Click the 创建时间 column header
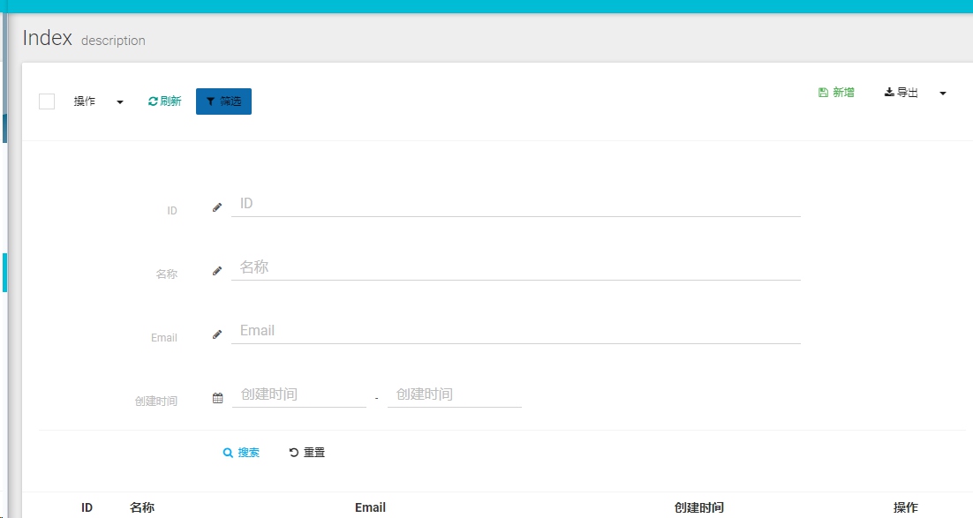The width and height of the screenshot is (973, 518). pos(698,507)
